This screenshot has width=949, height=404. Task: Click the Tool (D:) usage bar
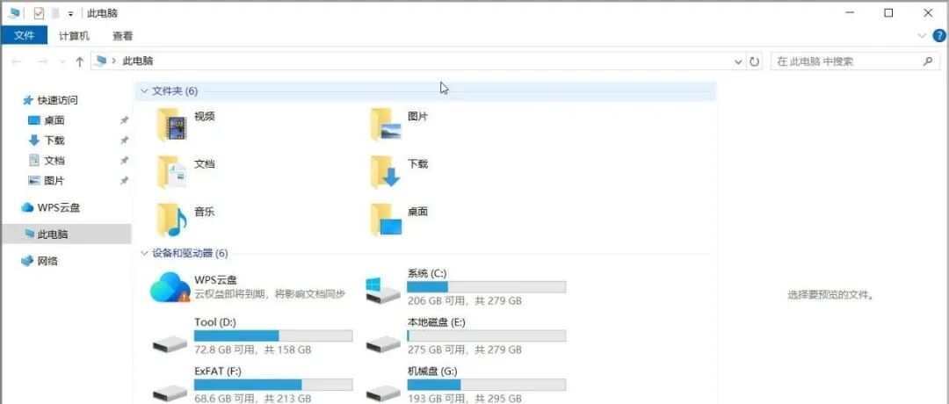tap(273, 335)
